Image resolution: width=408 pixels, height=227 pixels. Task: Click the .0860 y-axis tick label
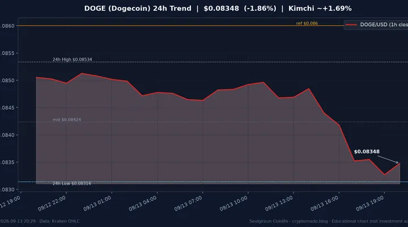[x=7, y=26]
